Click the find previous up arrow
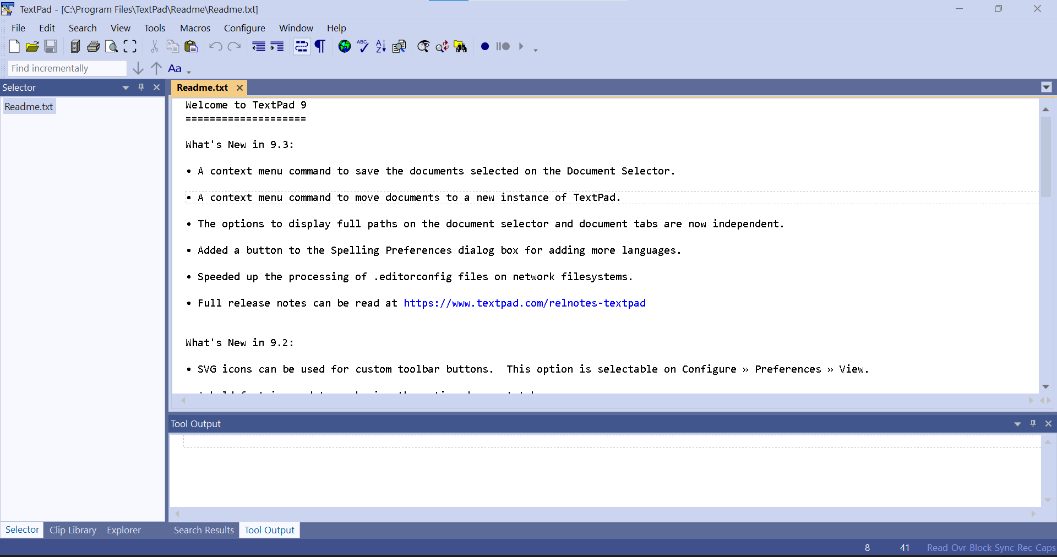Image resolution: width=1057 pixels, height=557 pixels. [x=156, y=68]
